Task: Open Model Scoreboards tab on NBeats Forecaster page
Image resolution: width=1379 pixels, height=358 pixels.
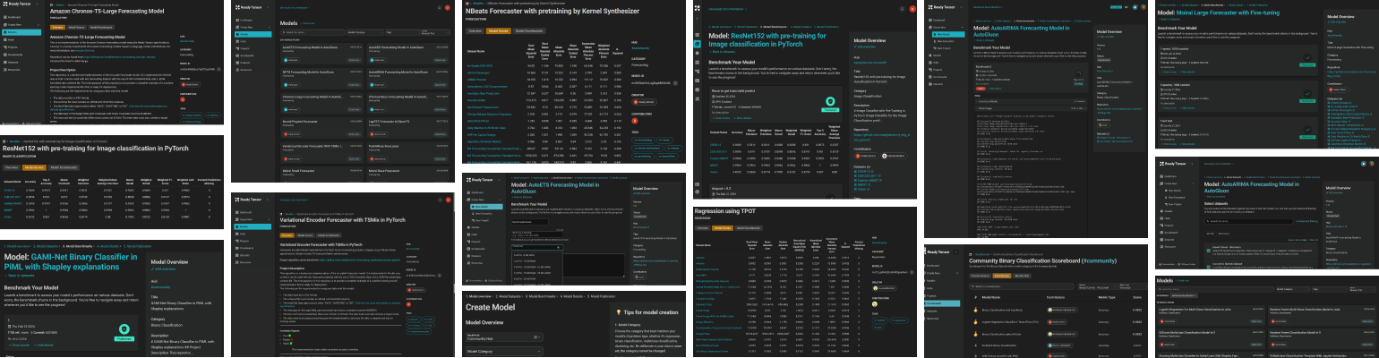Action: click(529, 31)
